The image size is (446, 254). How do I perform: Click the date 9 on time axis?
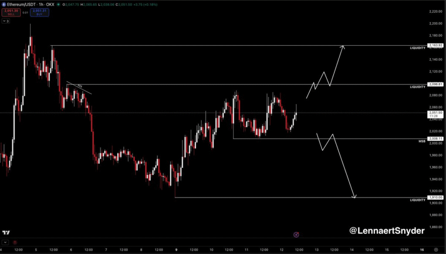tap(176, 250)
